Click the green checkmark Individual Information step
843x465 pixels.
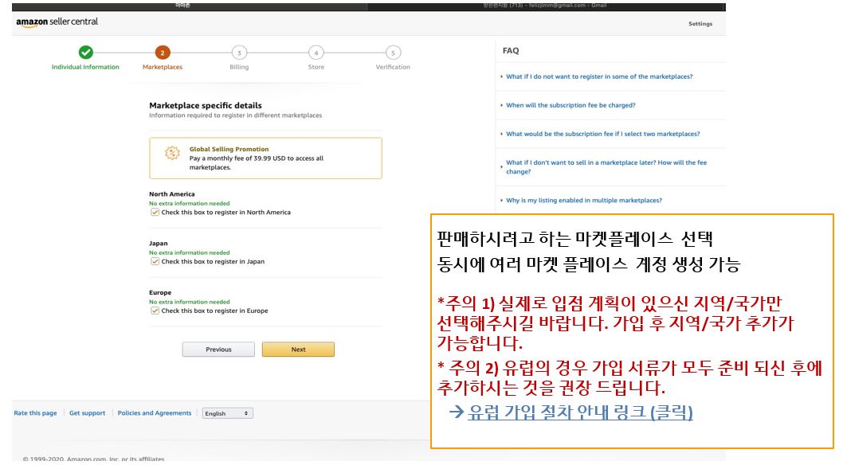point(85,52)
